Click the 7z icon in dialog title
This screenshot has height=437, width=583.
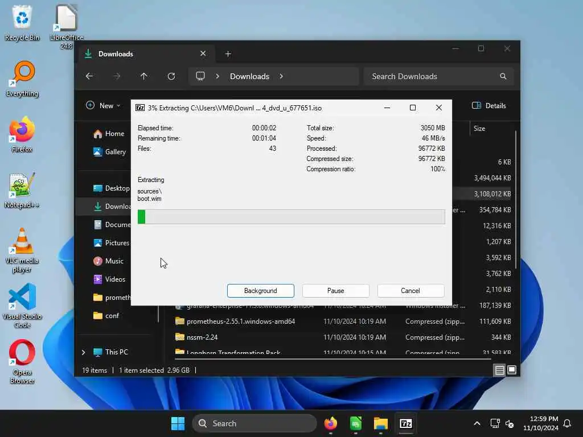(x=140, y=108)
